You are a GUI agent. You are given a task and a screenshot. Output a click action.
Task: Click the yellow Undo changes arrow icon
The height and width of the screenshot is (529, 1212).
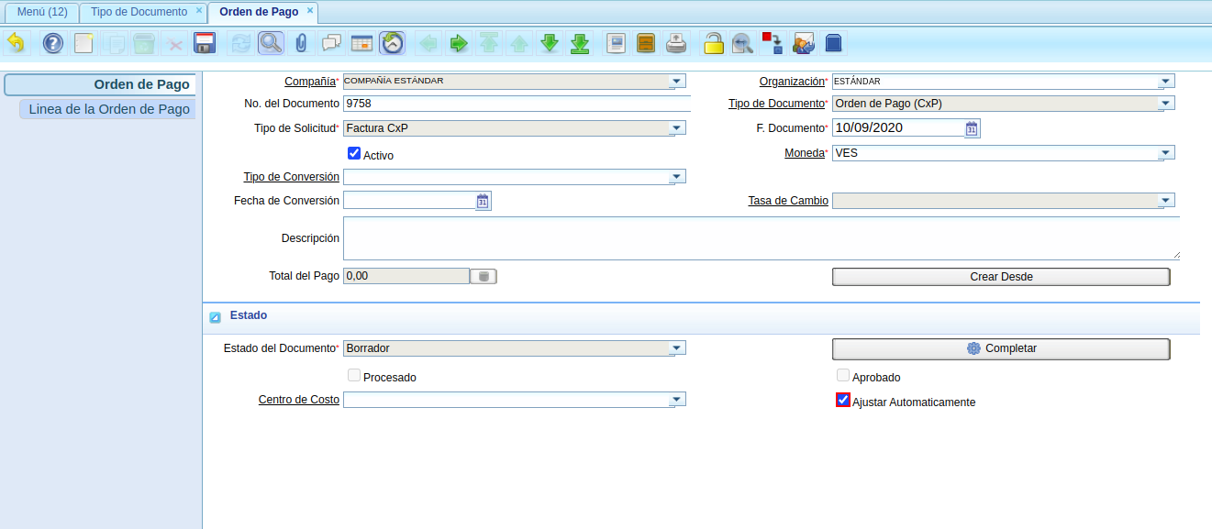click(x=17, y=43)
